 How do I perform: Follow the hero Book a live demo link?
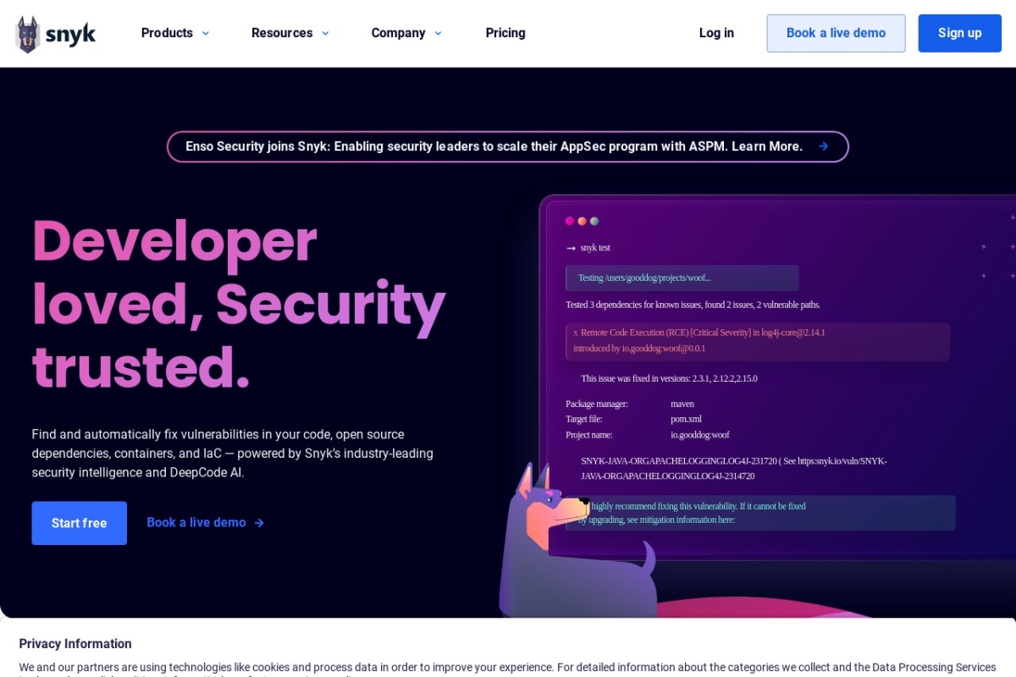point(196,523)
